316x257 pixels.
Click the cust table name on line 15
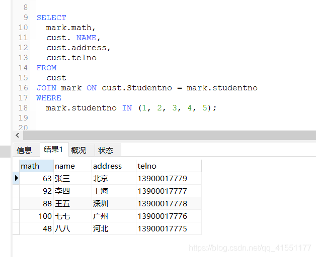pyautogui.click(x=56, y=78)
